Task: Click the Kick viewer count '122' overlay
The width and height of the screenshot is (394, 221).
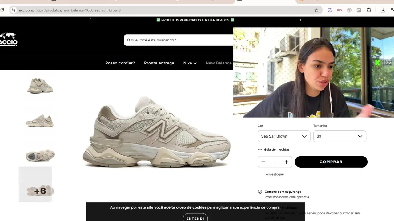Action: pyautogui.click(x=383, y=63)
